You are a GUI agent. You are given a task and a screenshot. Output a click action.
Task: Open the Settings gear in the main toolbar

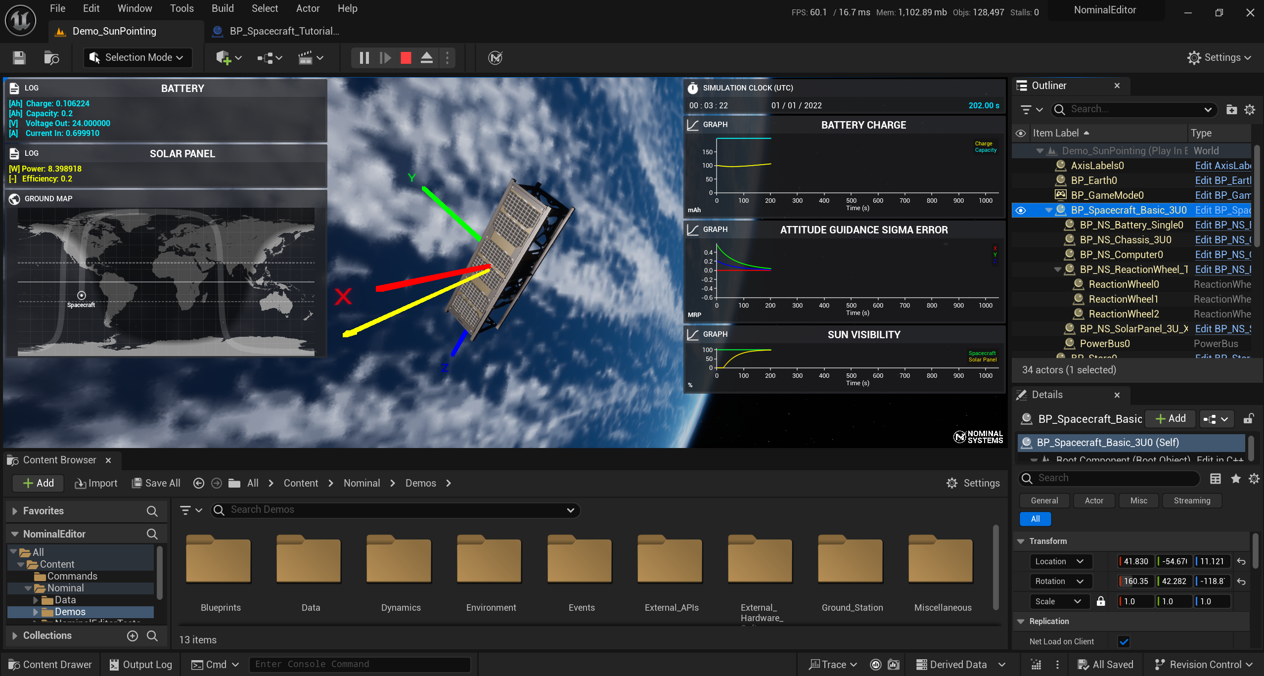tap(1219, 58)
